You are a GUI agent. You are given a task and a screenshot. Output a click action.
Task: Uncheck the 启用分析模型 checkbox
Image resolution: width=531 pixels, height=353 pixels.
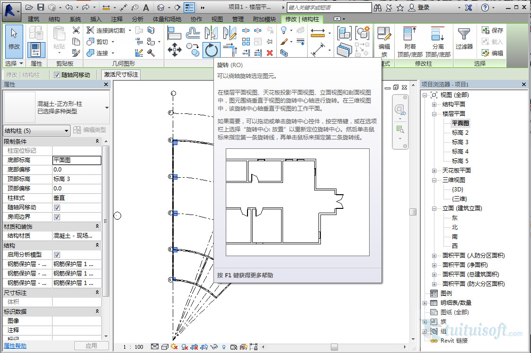pyautogui.click(x=57, y=255)
